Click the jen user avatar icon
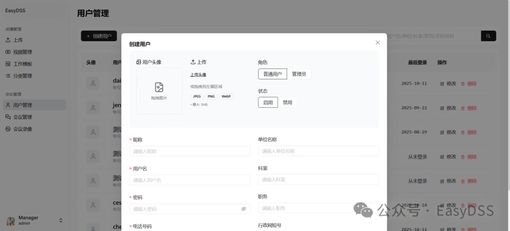Screen dimensions: 510x231 [x=93, y=108]
